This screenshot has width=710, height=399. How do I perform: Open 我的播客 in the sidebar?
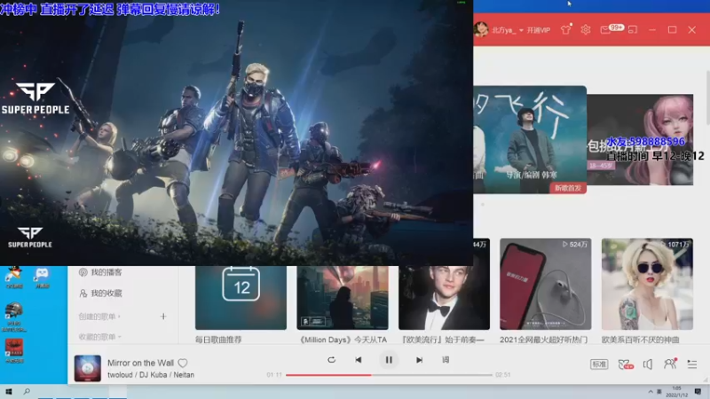pyautogui.click(x=100, y=272)
